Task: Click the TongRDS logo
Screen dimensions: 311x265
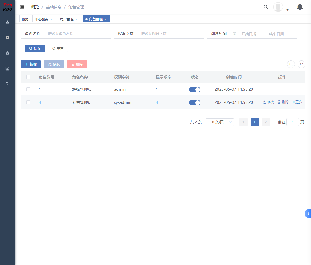Action: [x=8, y=7]
